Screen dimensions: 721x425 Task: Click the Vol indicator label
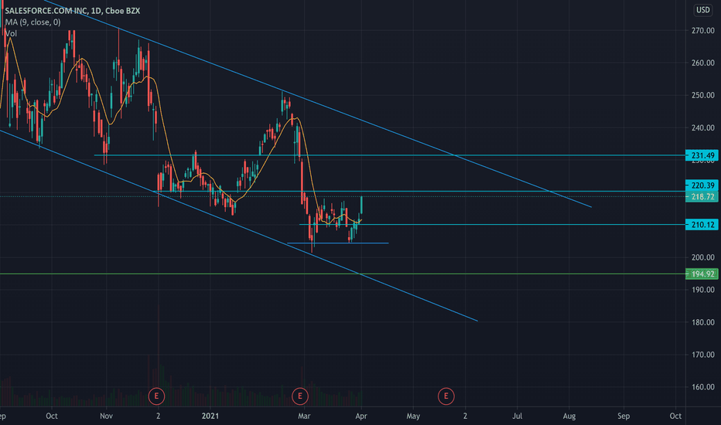point(11,33)
